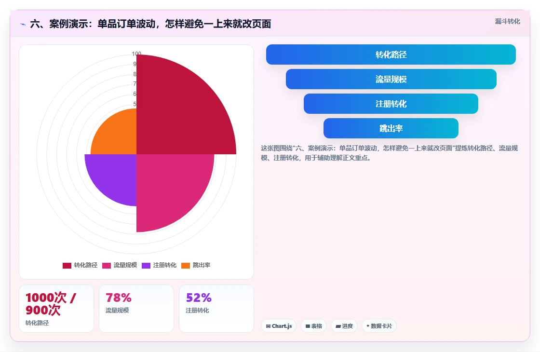Click the 100 axis label on chart
This screenshot has width=540, height=352.
point(136,54)
